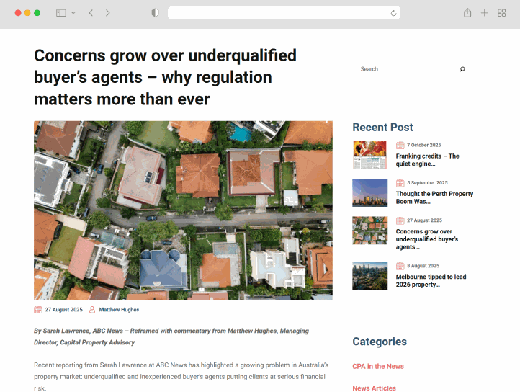Click the Safari sidebar toggle icon

60,13
